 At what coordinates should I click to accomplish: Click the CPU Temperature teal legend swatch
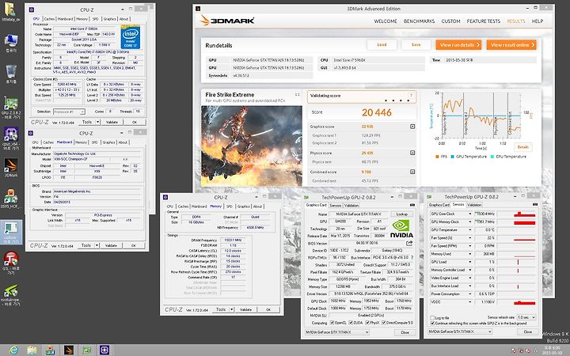pos(492,157)
